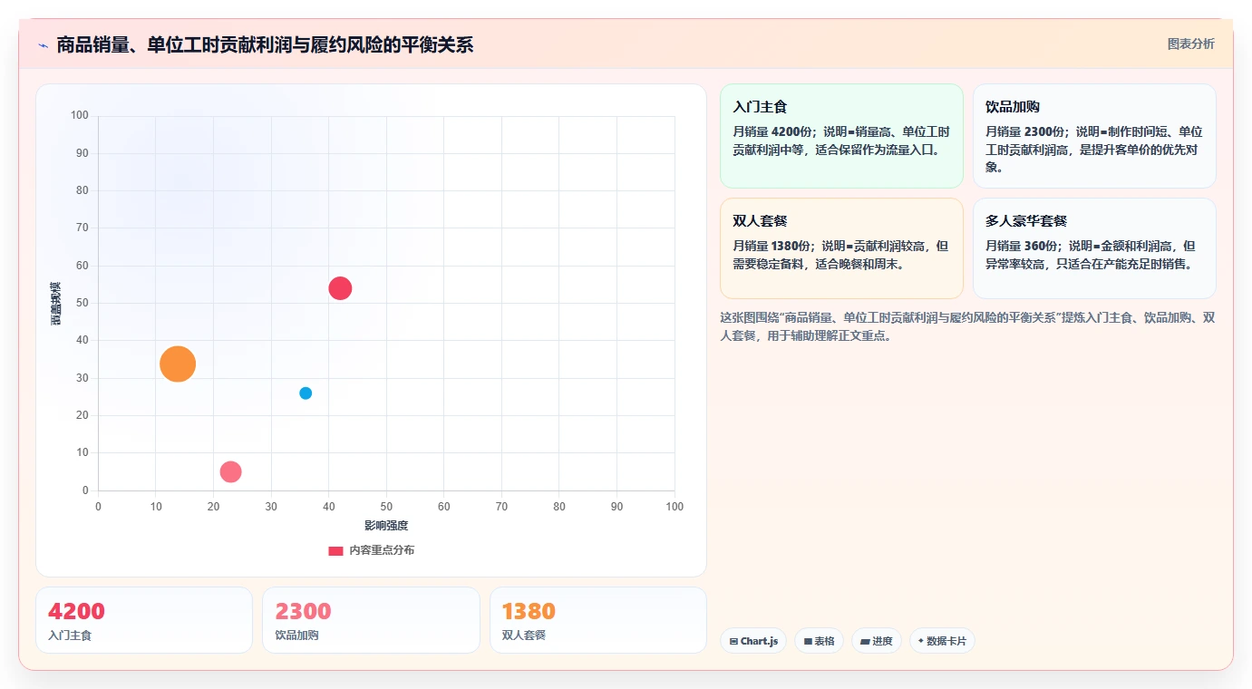This screenshot has width=1252, height=689.
Task: Click 月销量 4200份 text in 入门主食 card
Action: [773, 131]
